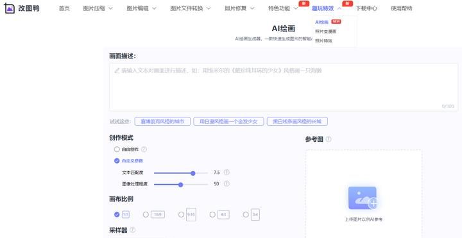This screenshot has width=462, height=238.
Task: Select the 自由创作 radio option
Action: [117, 149]
